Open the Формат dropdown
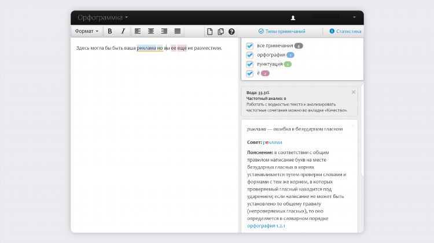 click(x=87, y=31)
